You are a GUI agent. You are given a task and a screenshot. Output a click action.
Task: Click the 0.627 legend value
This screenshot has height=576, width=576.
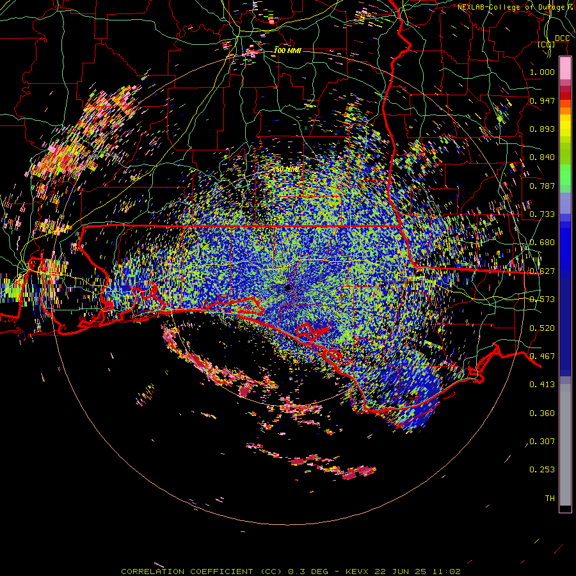point(542,271)
